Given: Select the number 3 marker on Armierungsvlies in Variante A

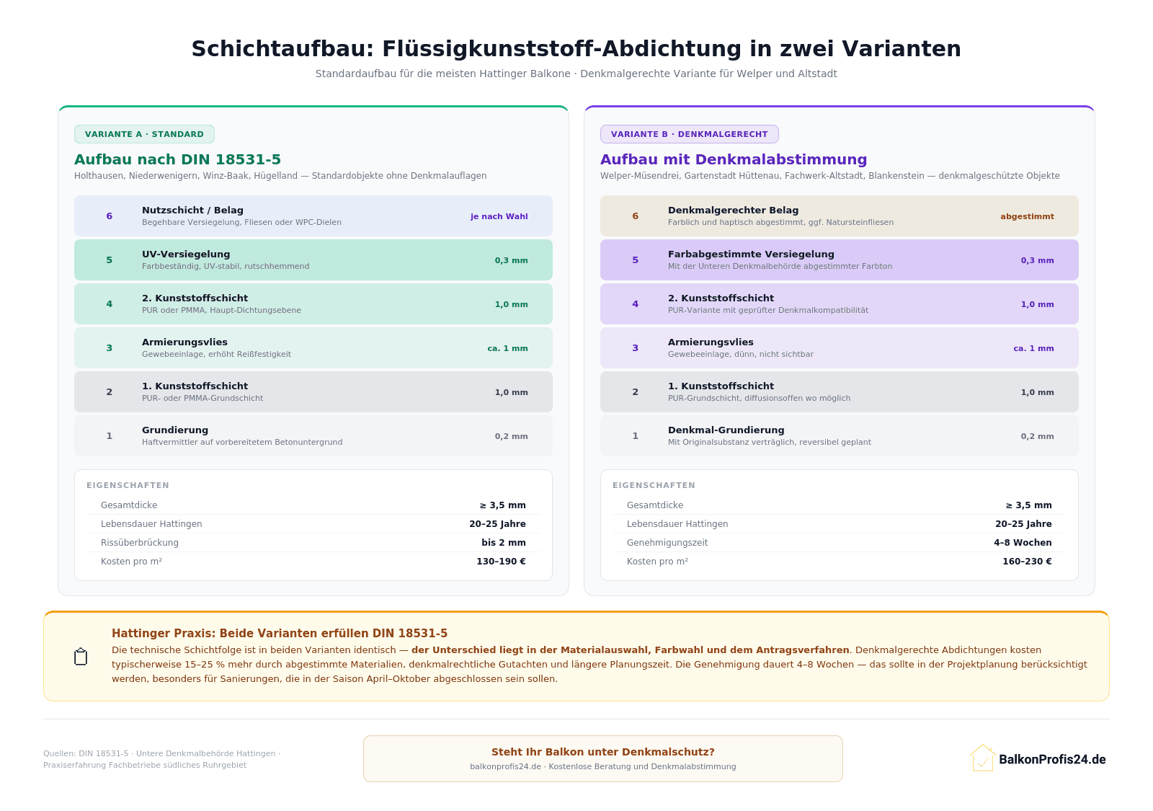Looking at the screenshot, I should pos(110,347).
